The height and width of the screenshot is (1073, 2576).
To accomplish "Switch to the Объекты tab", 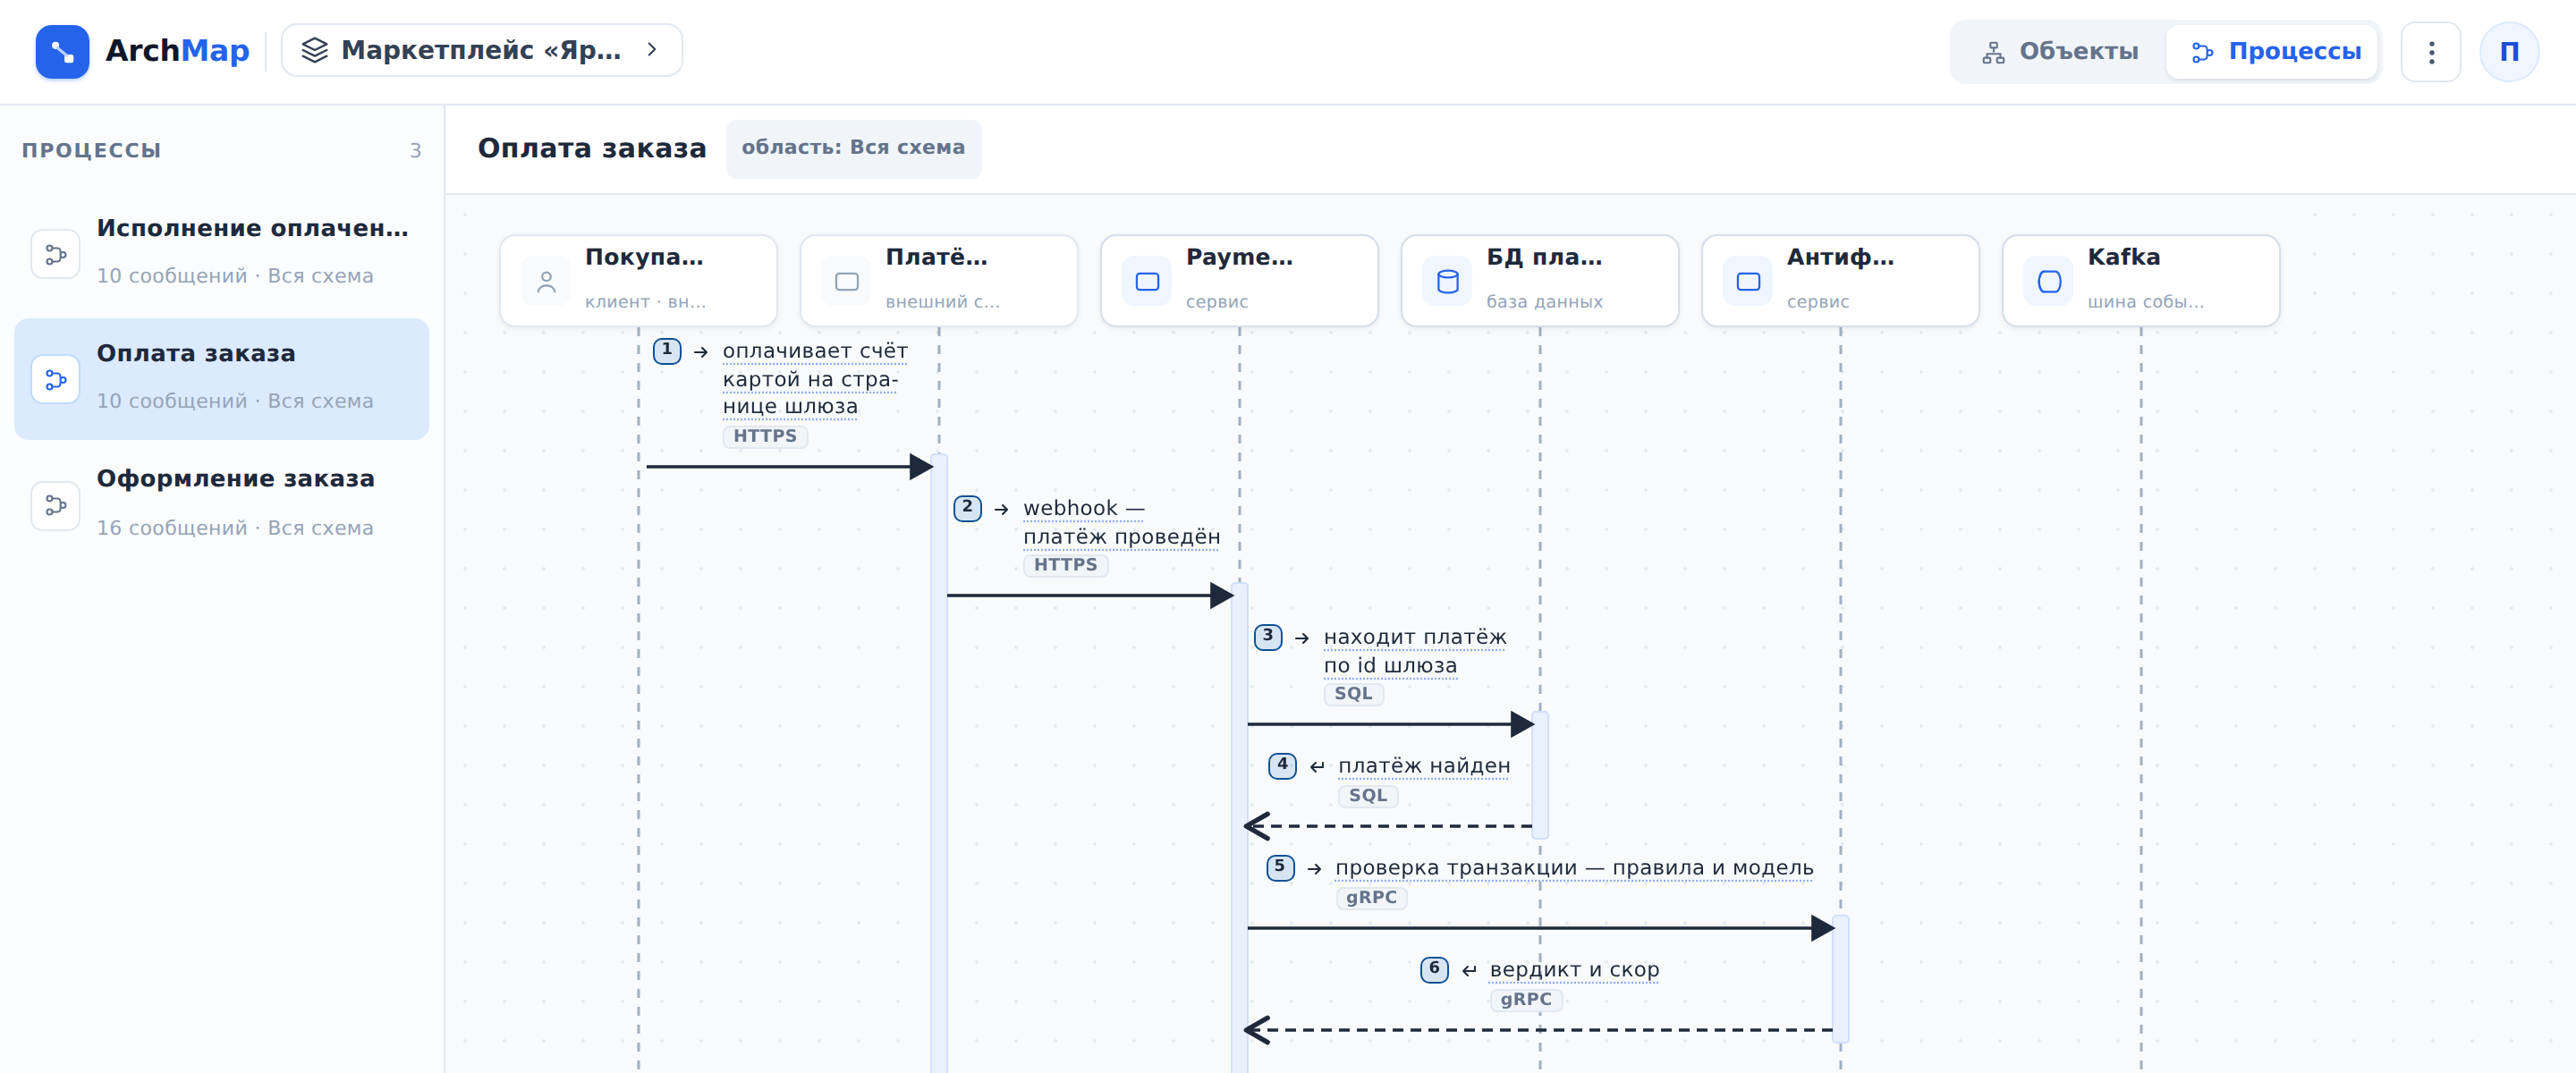I will (x=2060, y=51).
